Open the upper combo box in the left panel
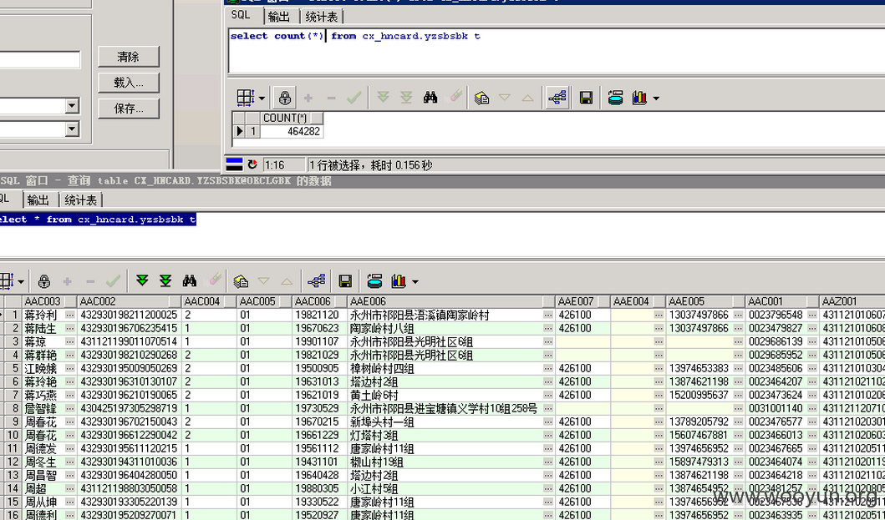Image resolution: width=885 pixels, height=520 pixels. (72, 105)
